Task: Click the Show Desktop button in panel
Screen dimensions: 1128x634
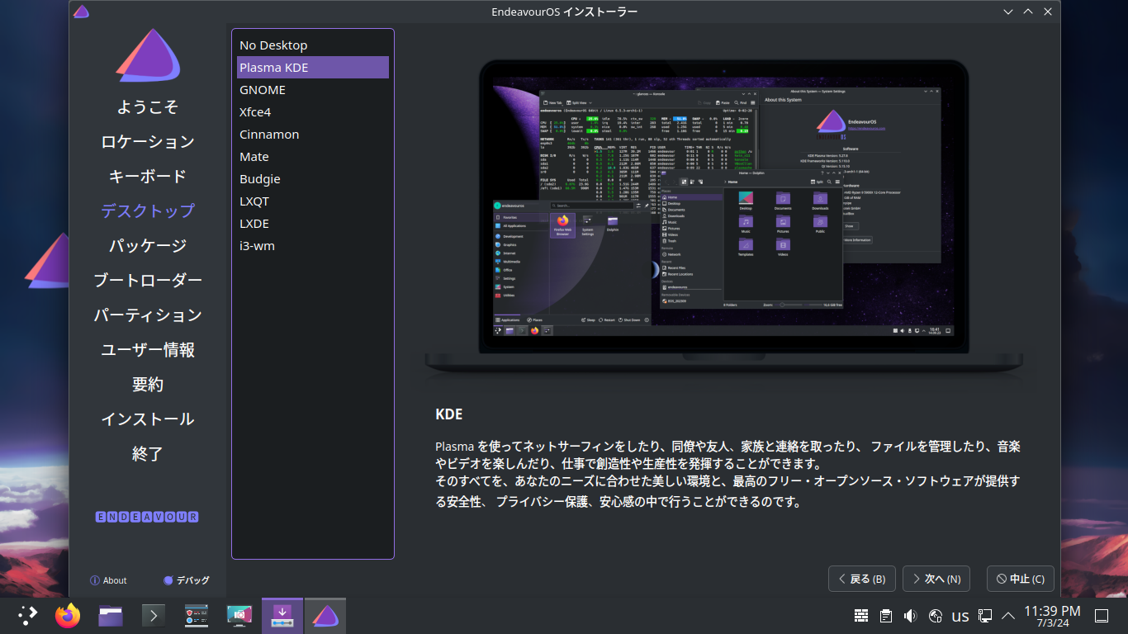Action: pyautogui.click(x=1101, y=616)
